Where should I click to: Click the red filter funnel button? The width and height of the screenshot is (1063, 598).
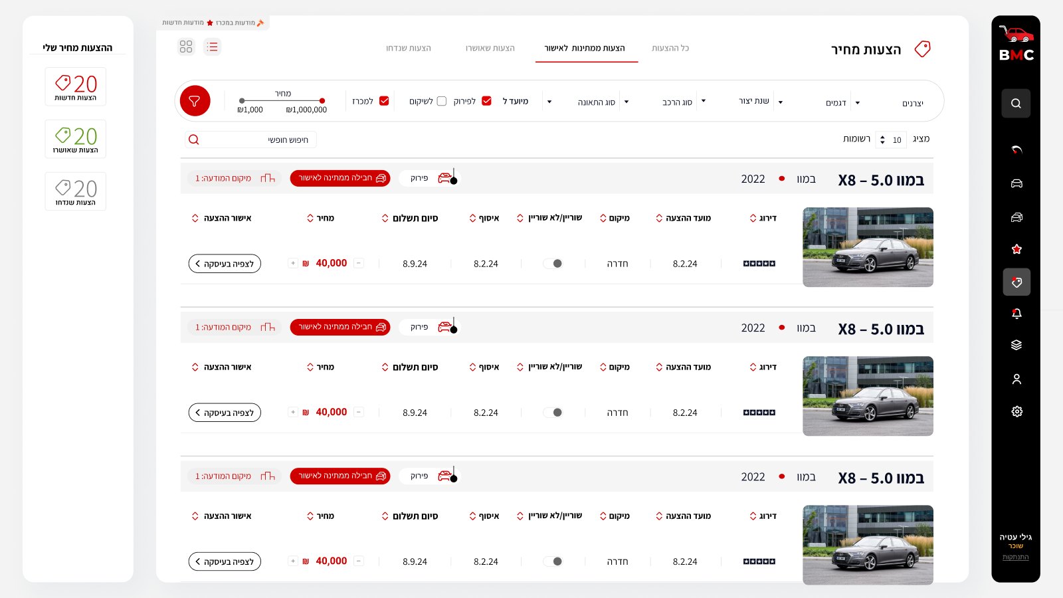(195, 101)
